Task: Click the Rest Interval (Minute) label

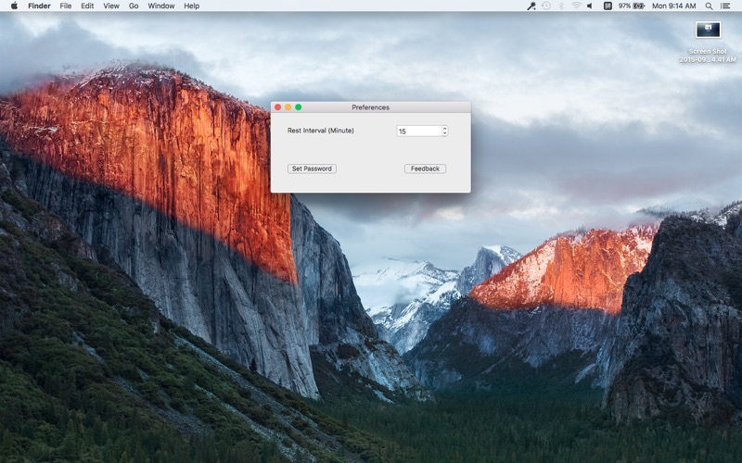Action: click(x=320, y=131)
